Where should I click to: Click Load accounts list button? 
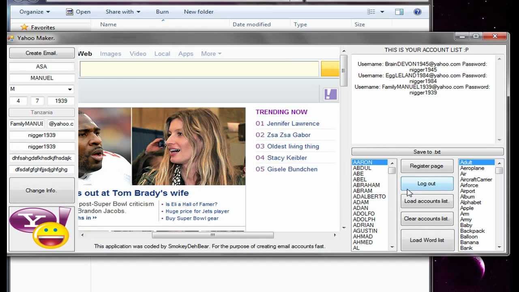427,201
